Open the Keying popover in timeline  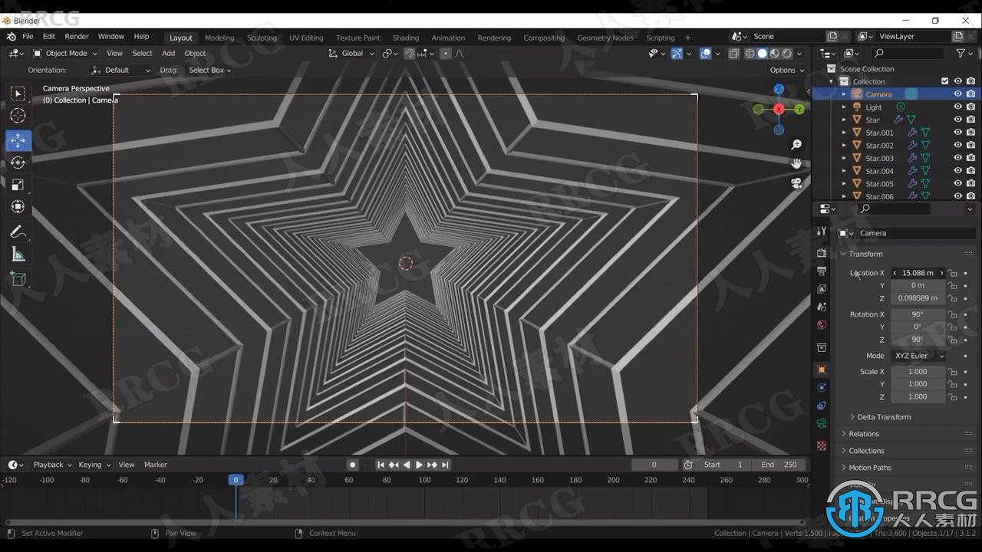(94, 465)
